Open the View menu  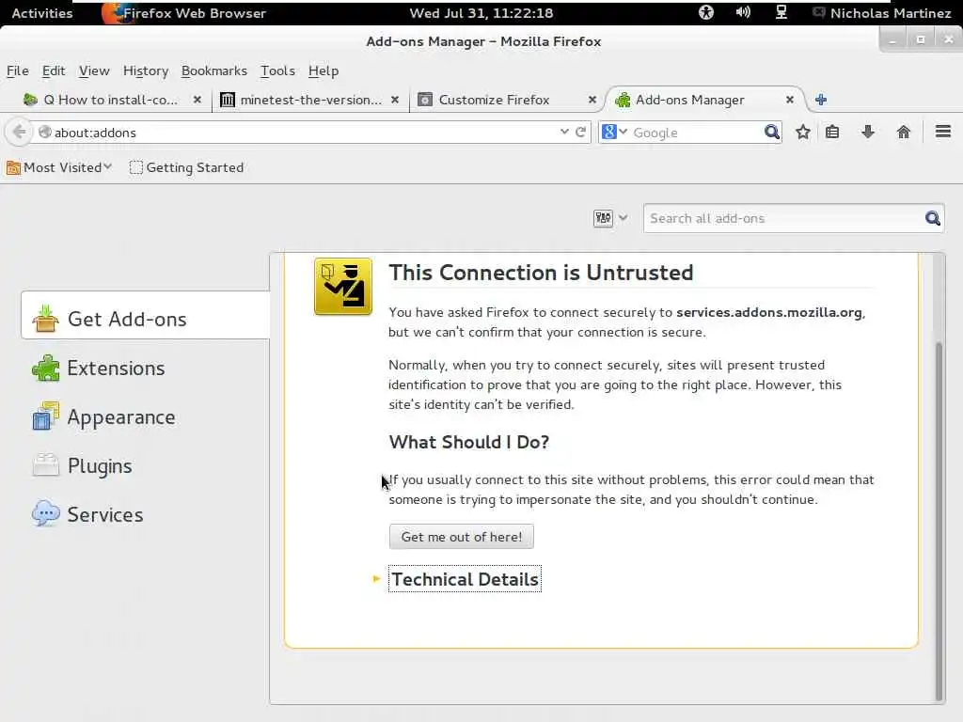point(94,71)
